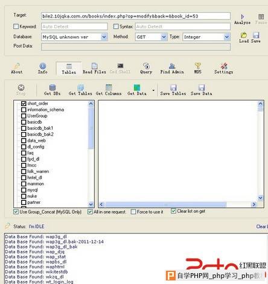Toggle Use Group_Concat (MySQL Only) checkbox
The width and height of the screenshot is (268, 284).
(16, 212)
